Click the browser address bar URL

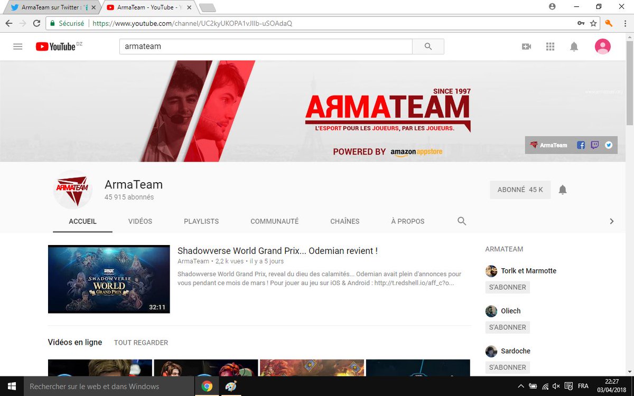point(192,23)
